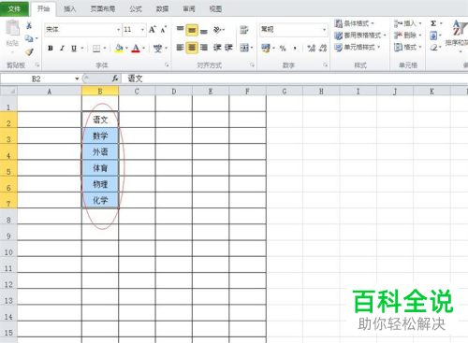This screenshot has height=343, width=468.
Task: Click the Increase Decimal icon
Action: point(311,48)
